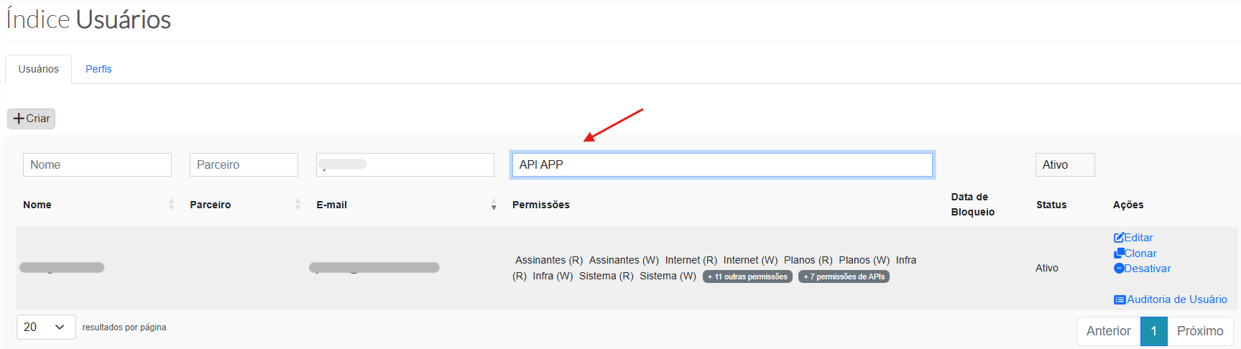Screen dimensions: 1241x349
Task: Click the Auditoria de Usuário list icon
Action: (x=1120, y=299)
